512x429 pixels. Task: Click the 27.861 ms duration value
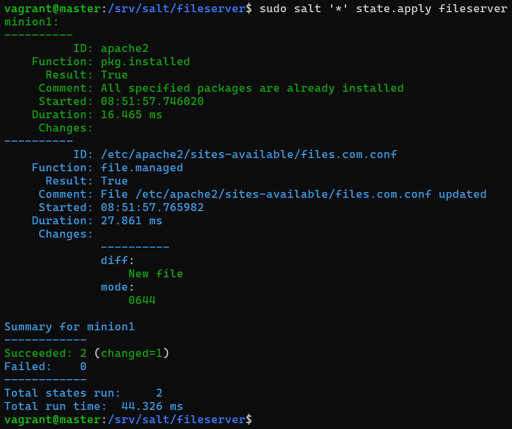coord(132,221)
